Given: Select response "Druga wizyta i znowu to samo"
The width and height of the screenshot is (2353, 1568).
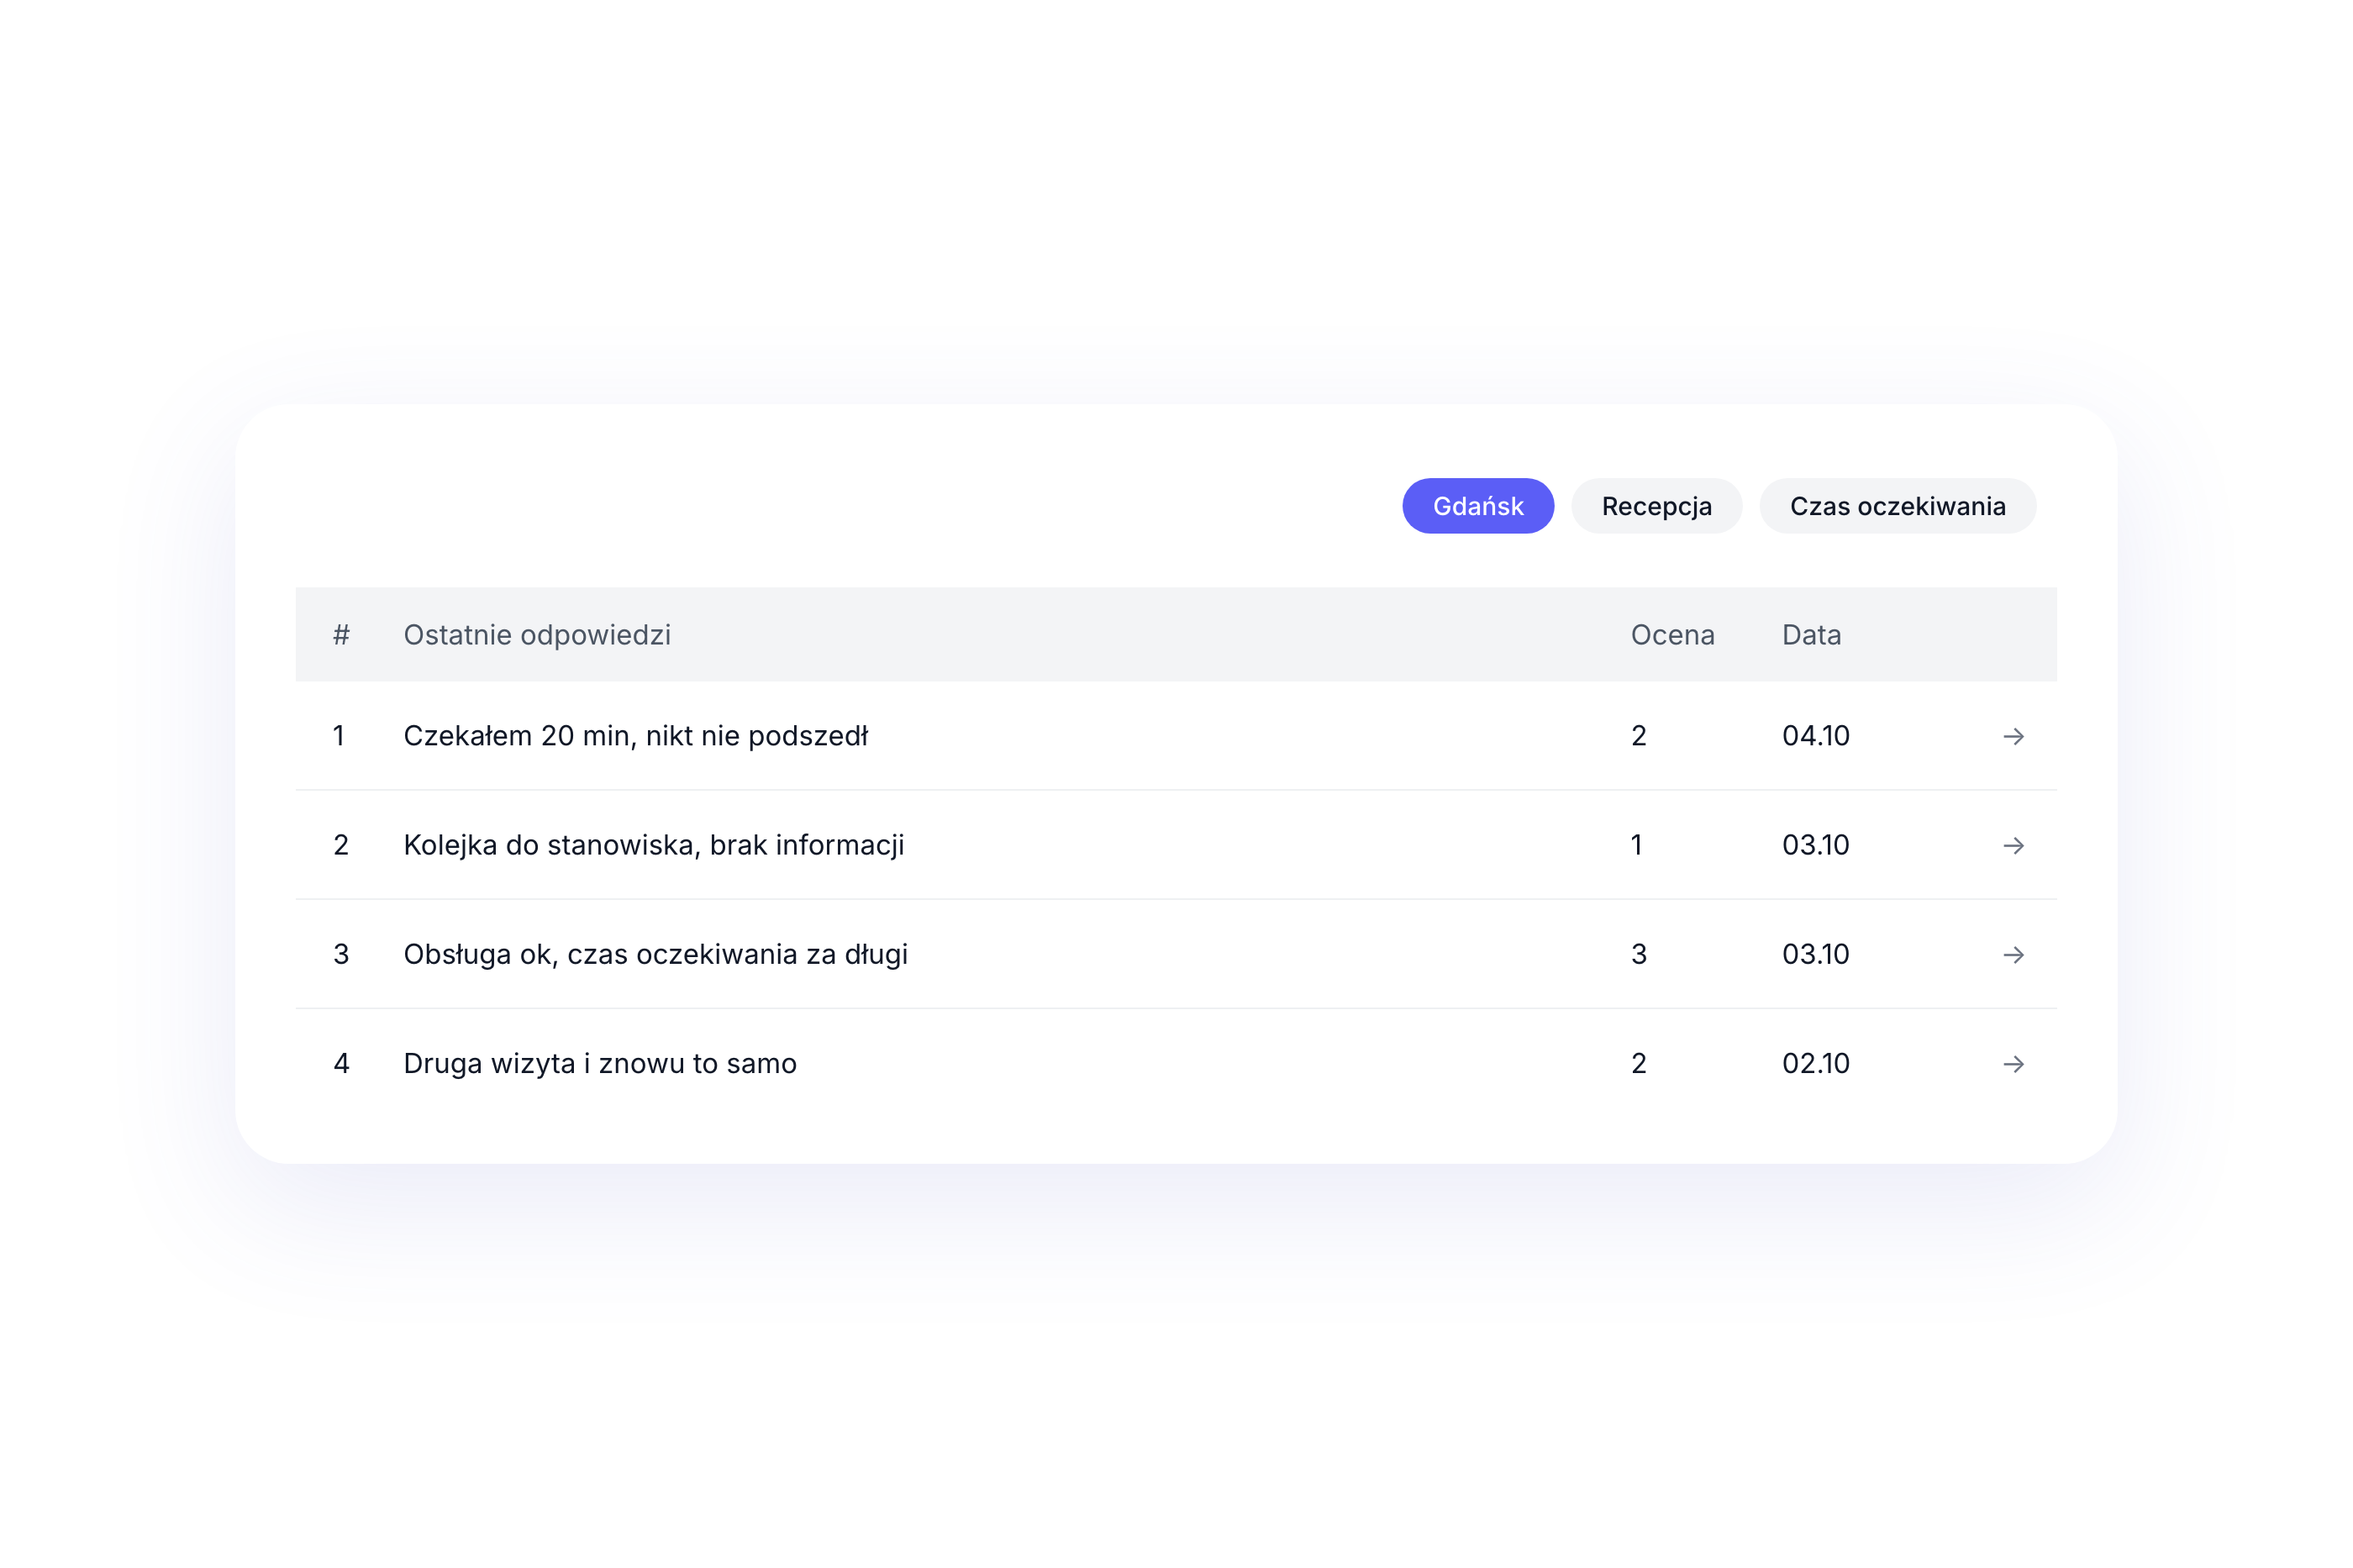Looking at the screenshot, I should (x=600, y=1063).
